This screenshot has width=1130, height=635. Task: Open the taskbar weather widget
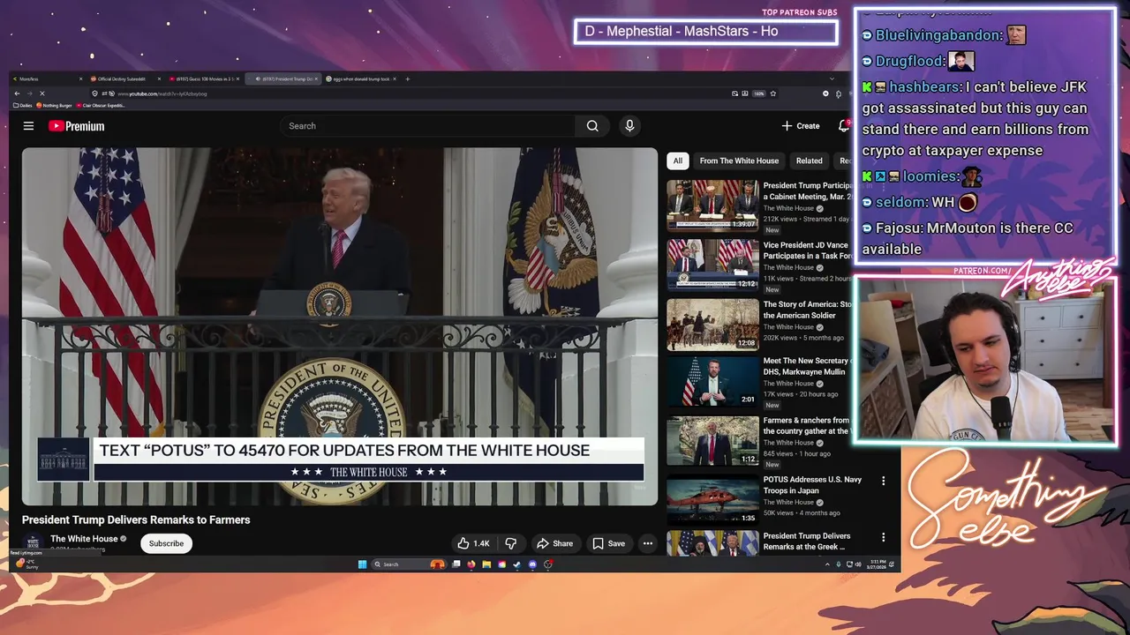click(26, 564)
